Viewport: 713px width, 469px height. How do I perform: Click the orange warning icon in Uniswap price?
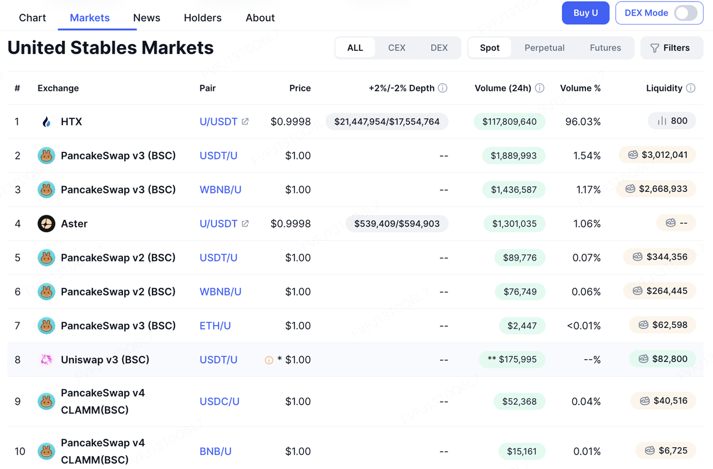[x=269, y=360]
